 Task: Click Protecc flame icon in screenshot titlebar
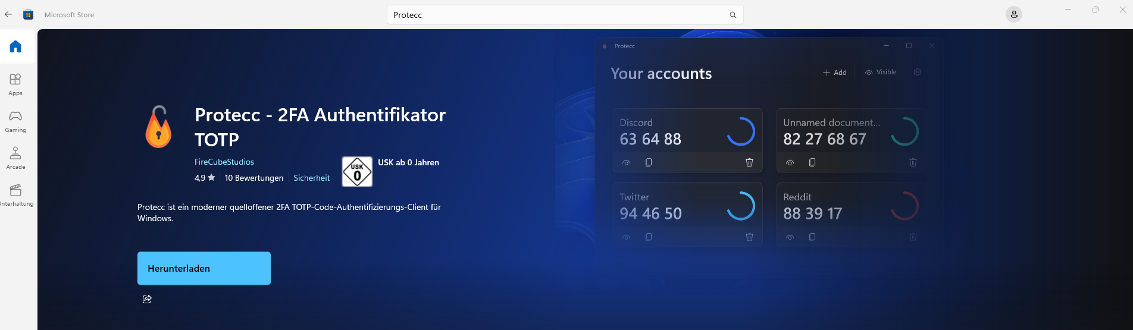pyautogui.click(x=605, y=46)
